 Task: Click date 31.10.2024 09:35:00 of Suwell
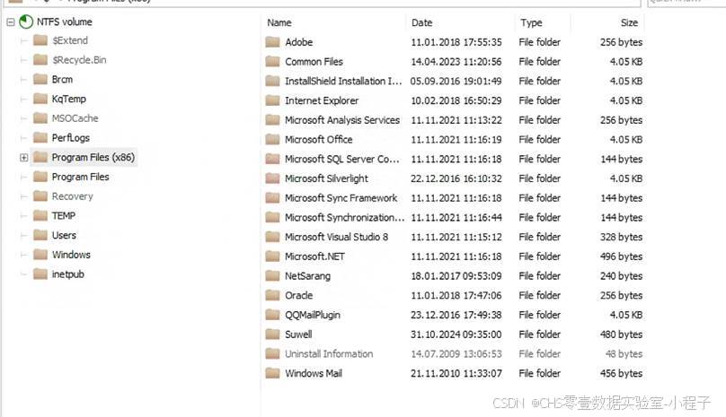tap(456, 334)
